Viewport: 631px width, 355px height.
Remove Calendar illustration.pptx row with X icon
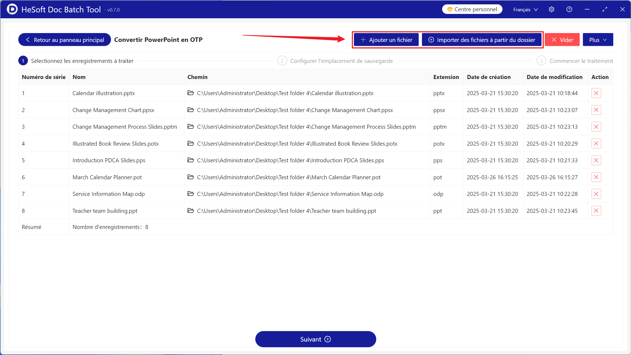tap(596, 93)
